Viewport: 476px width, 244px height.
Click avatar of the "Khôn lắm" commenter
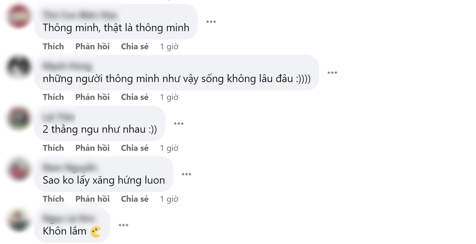(x=19, y=220)
